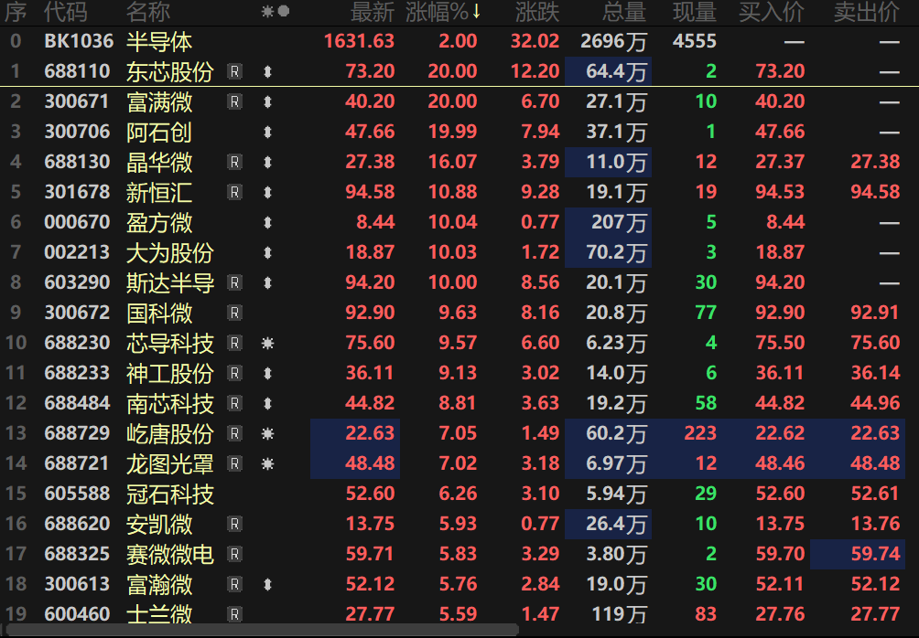
Task: Select stock name 阿石创
Action: (x=159, y=132)
